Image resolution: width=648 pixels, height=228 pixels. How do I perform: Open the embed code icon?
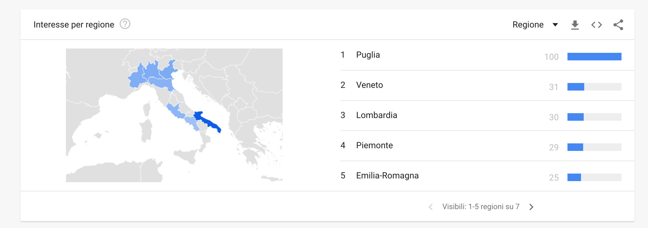[596, 25]
